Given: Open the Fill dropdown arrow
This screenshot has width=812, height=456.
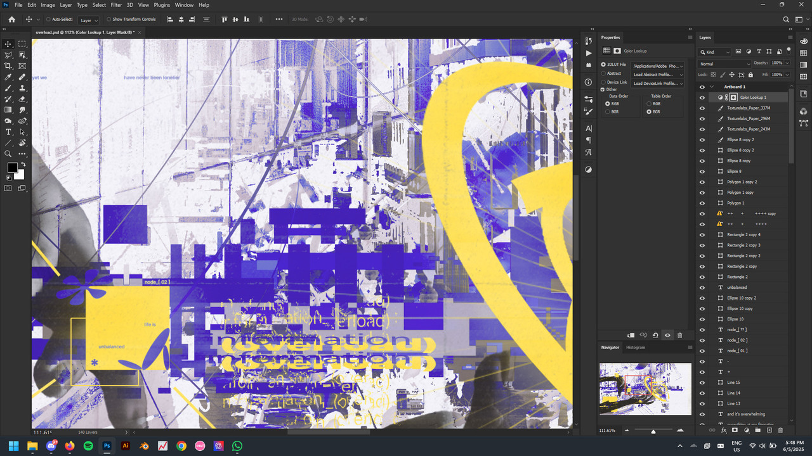Looking at the screenshot, I should pyautogui.click(x=787, y=74).
